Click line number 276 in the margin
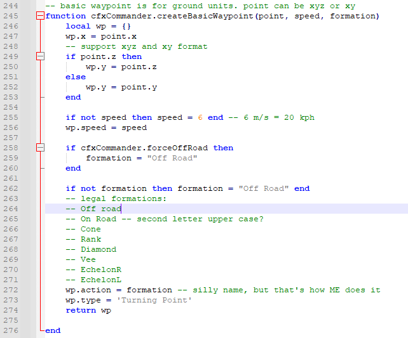 [11, 330]
